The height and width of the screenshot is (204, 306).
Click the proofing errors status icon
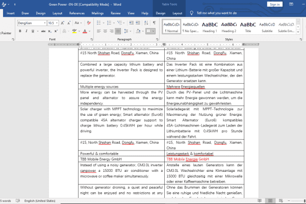pos(18,200)
